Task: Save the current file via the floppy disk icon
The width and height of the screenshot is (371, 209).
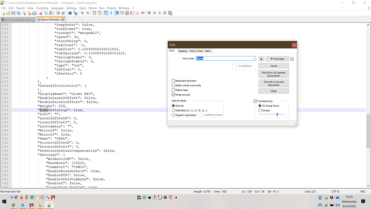Action: point(13,13)
